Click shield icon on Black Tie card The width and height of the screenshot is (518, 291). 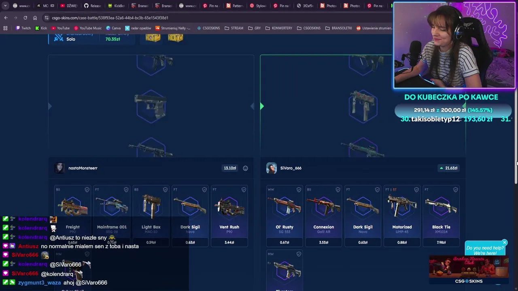[x=456, y=190]
